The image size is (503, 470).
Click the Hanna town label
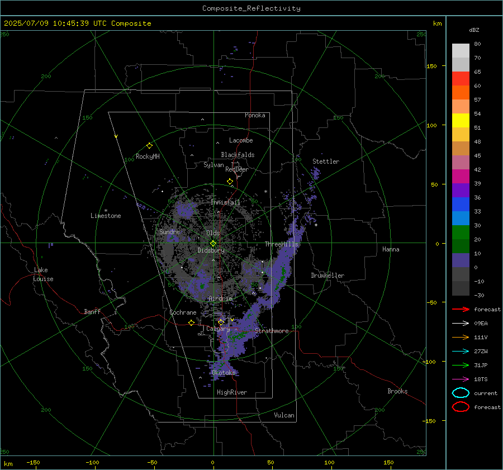coord(391,249)
